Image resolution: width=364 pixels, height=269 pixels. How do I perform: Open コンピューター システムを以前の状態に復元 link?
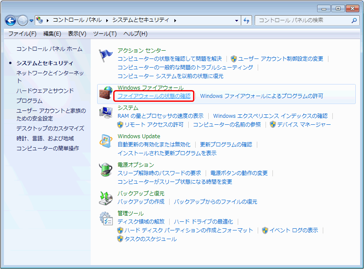pyautogui.click(x=171, y=76)
